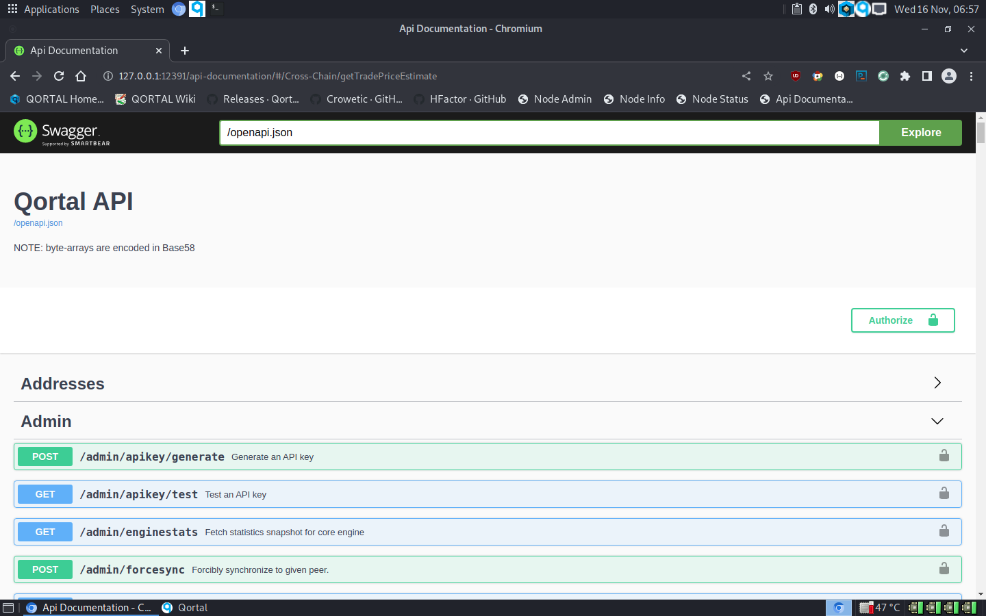Expand GET /admin/apikey/test endpoint
This screenshot has height=616, width=986.
(x=488, y=494)
